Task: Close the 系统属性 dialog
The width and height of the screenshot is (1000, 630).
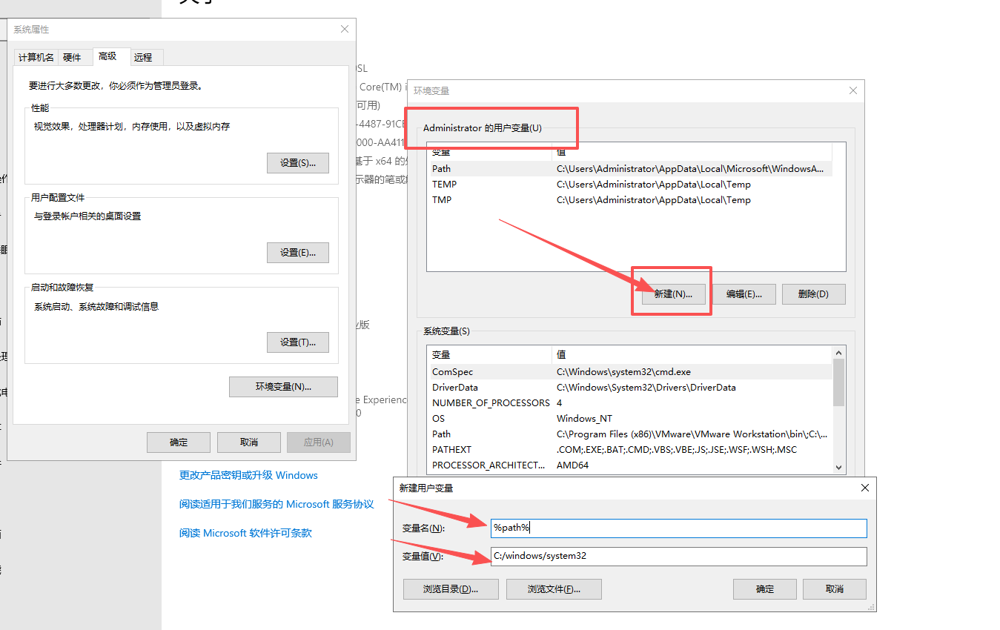Action: click(x=344, y=29)
